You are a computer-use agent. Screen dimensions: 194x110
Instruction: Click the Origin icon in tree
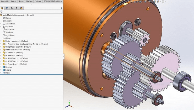pos(4,38)
